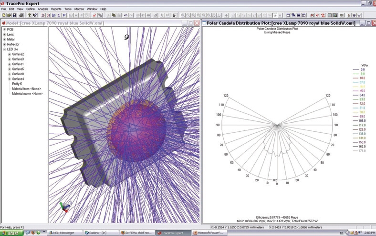Open the Macros menu
This screenshot has width=376, height=236.
tap(79, 9)
